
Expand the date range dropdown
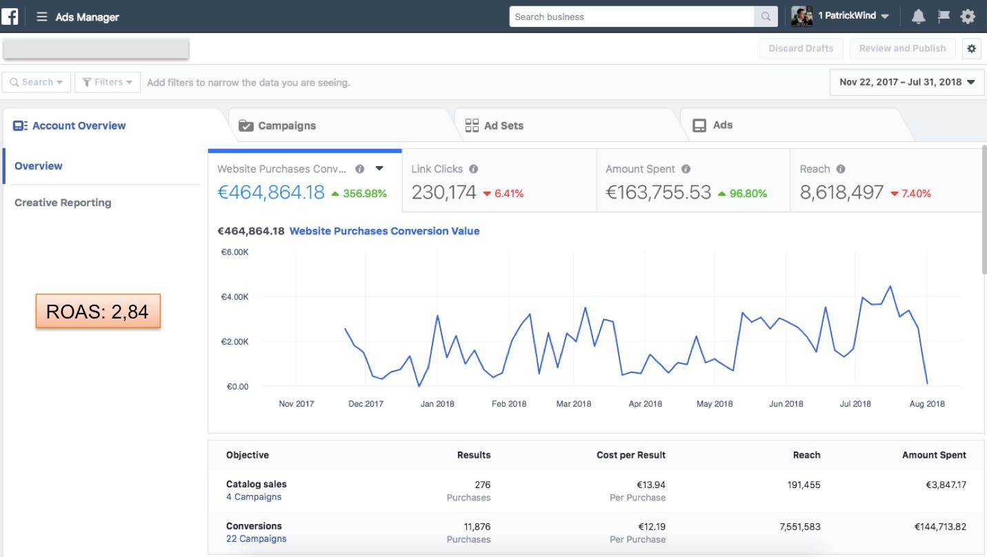pos(907,82)
